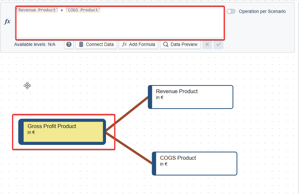Click the move crosshair cursor on the canvas

click(x=27, y=86)
